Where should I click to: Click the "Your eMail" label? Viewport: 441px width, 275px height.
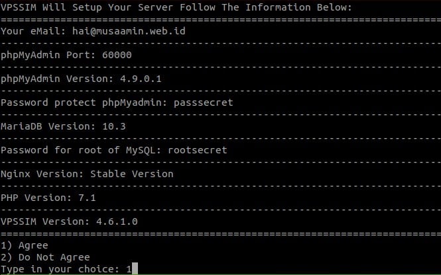coord(33,31)
